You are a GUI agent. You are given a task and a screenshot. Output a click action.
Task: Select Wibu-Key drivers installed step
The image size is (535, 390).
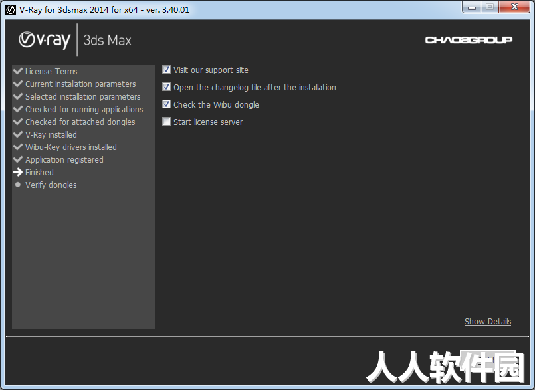pos(71,147)
